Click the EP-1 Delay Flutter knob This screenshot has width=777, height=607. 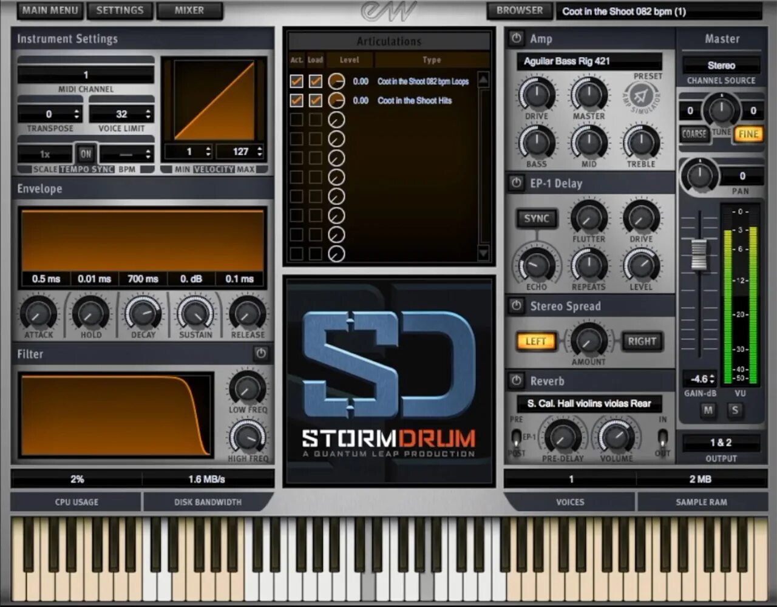[588, 217]
